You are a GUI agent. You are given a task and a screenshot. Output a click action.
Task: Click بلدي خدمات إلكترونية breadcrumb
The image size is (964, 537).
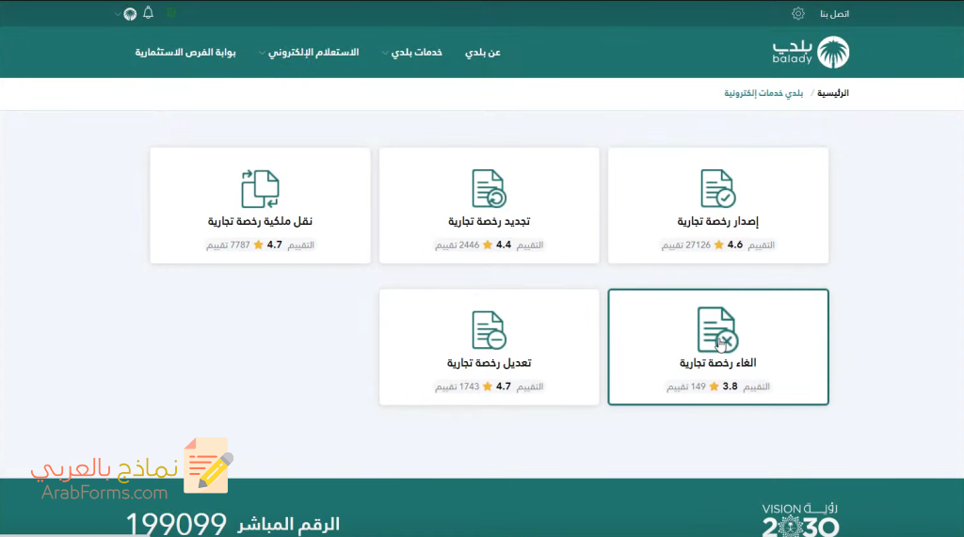(x=763, y=93)
